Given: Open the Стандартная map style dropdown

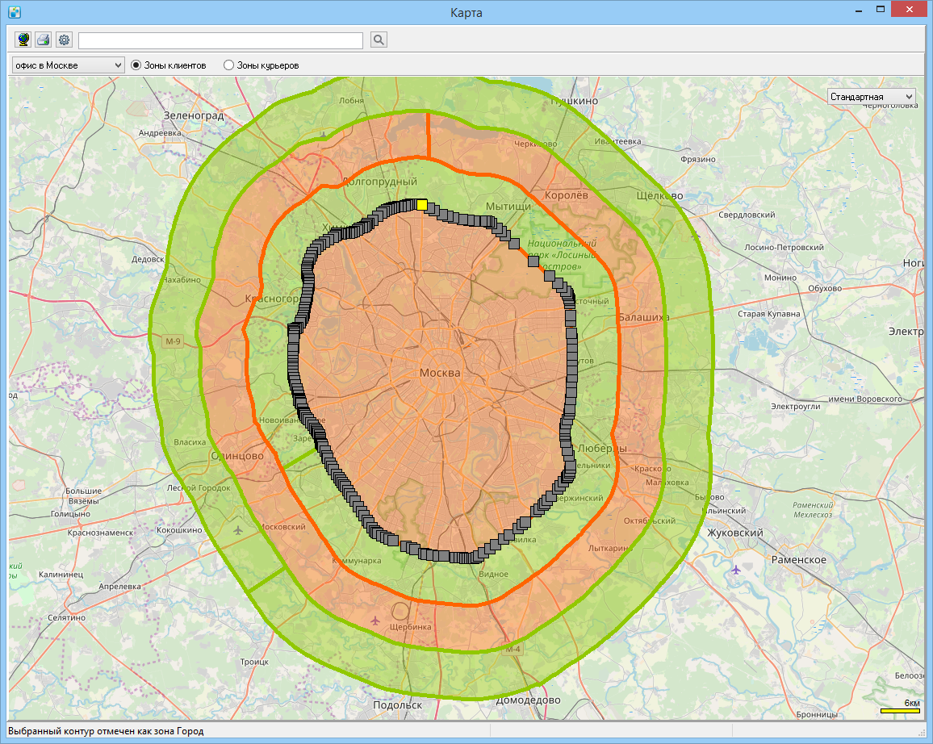Looking at the screenshot, I should click(x=871, y=97).
